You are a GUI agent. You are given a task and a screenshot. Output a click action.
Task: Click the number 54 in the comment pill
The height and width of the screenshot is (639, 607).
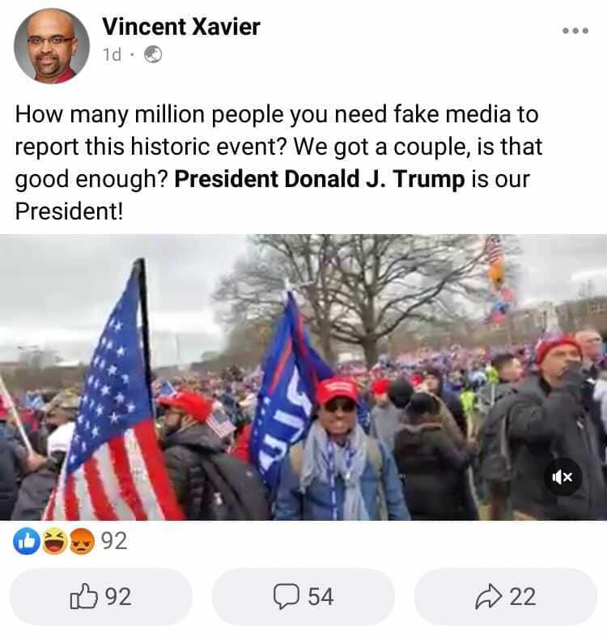click(x=320, y=597)
